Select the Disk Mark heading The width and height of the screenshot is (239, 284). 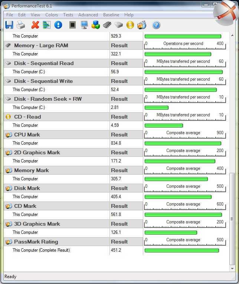[27, 188]
